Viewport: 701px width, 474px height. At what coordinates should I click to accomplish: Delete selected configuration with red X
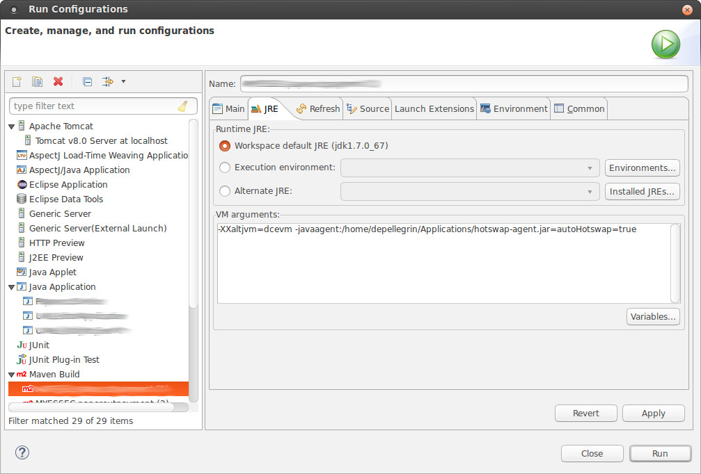click(58, 81)
